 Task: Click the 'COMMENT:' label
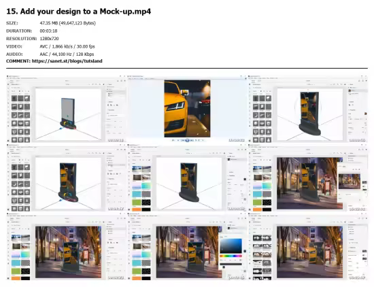click(x=18, y=61)
